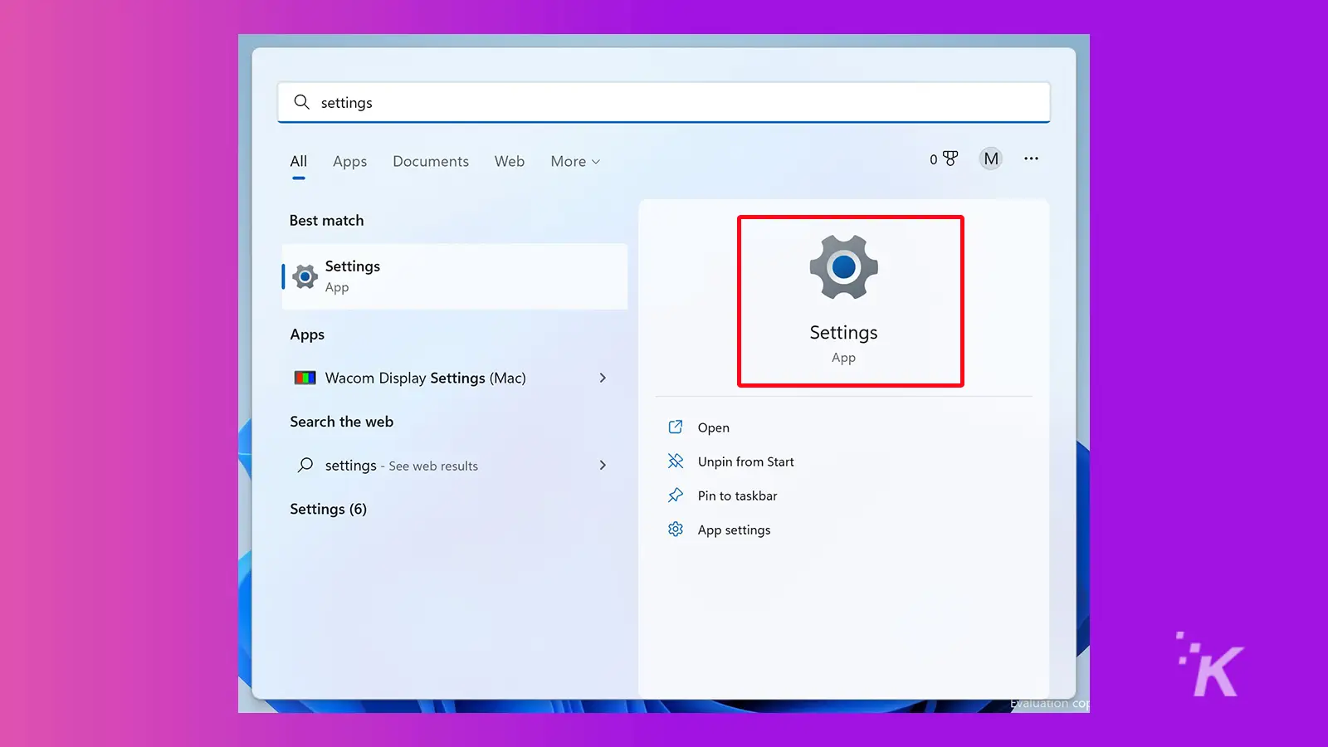Click the Wacom Display Settings color icon

tap(305, 378)
